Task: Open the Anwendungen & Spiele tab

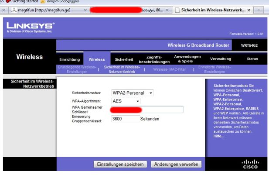Action: tap(187, 59)
